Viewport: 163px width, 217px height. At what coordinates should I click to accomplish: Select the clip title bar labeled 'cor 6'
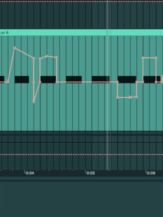coord(81,33)
